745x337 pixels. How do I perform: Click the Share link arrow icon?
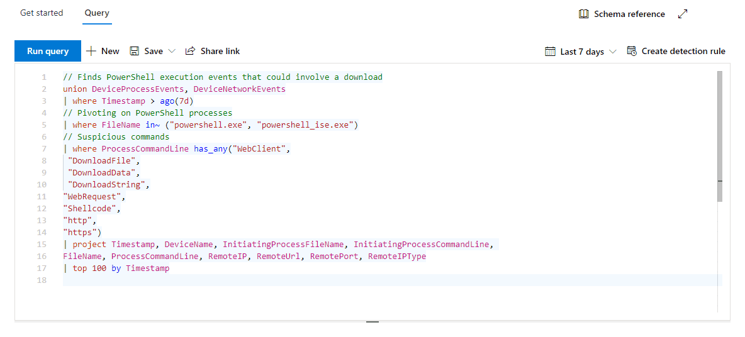[190, 51]
